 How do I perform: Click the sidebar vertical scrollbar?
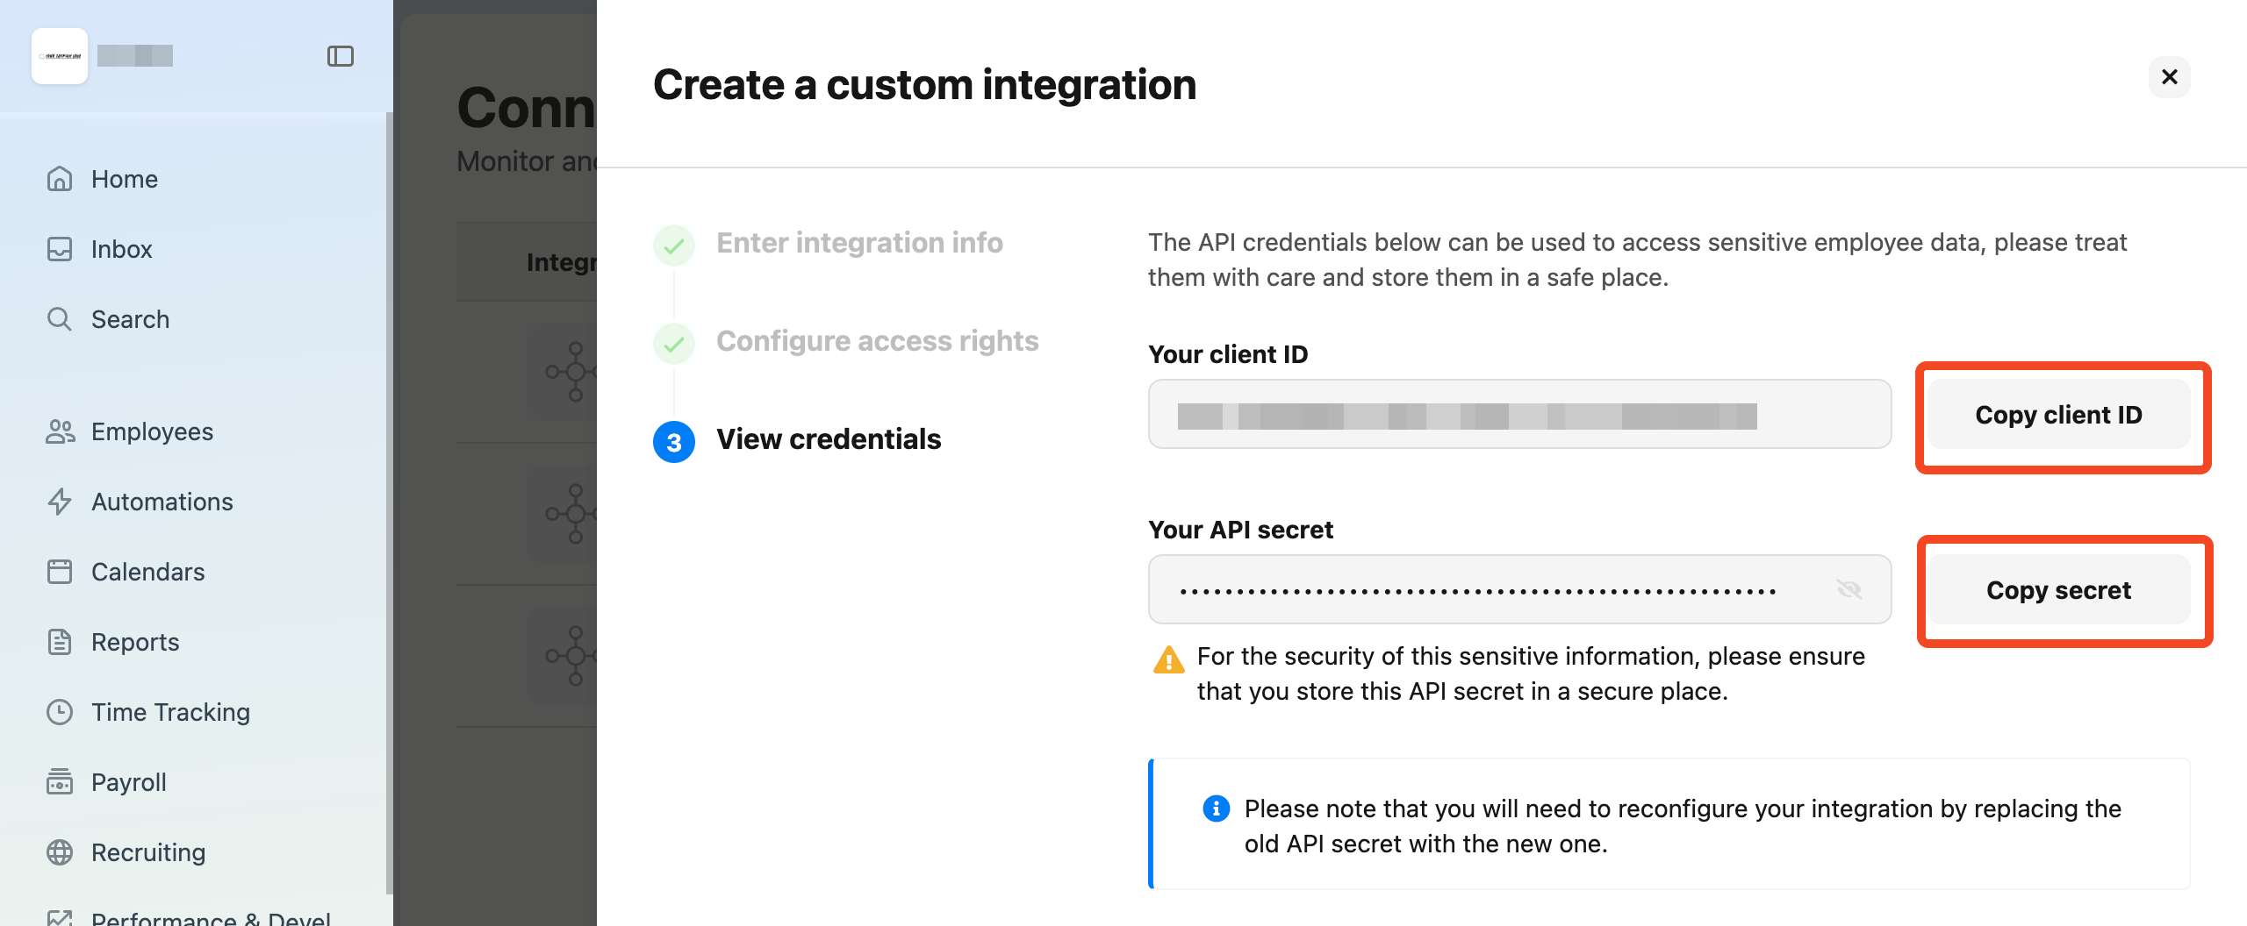(389, 504)
